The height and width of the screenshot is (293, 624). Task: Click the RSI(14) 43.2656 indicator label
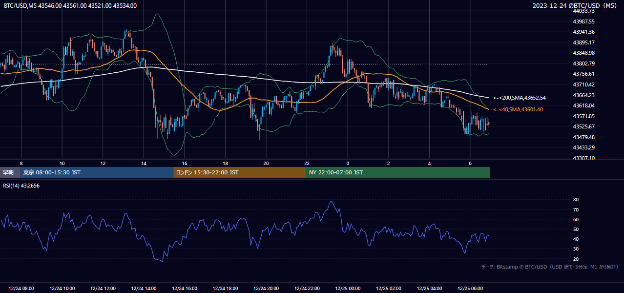tap(21, 186)
